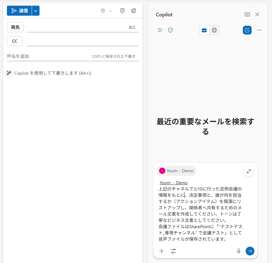This screenshot has height=263, width=272.
Task: Start voice input with the microphone
Action: point(239,251)
